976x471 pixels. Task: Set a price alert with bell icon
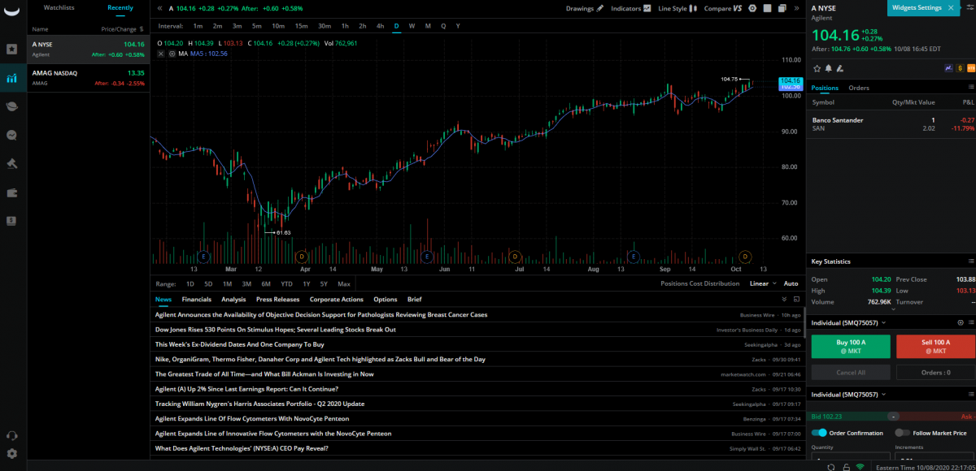[828, 68]
